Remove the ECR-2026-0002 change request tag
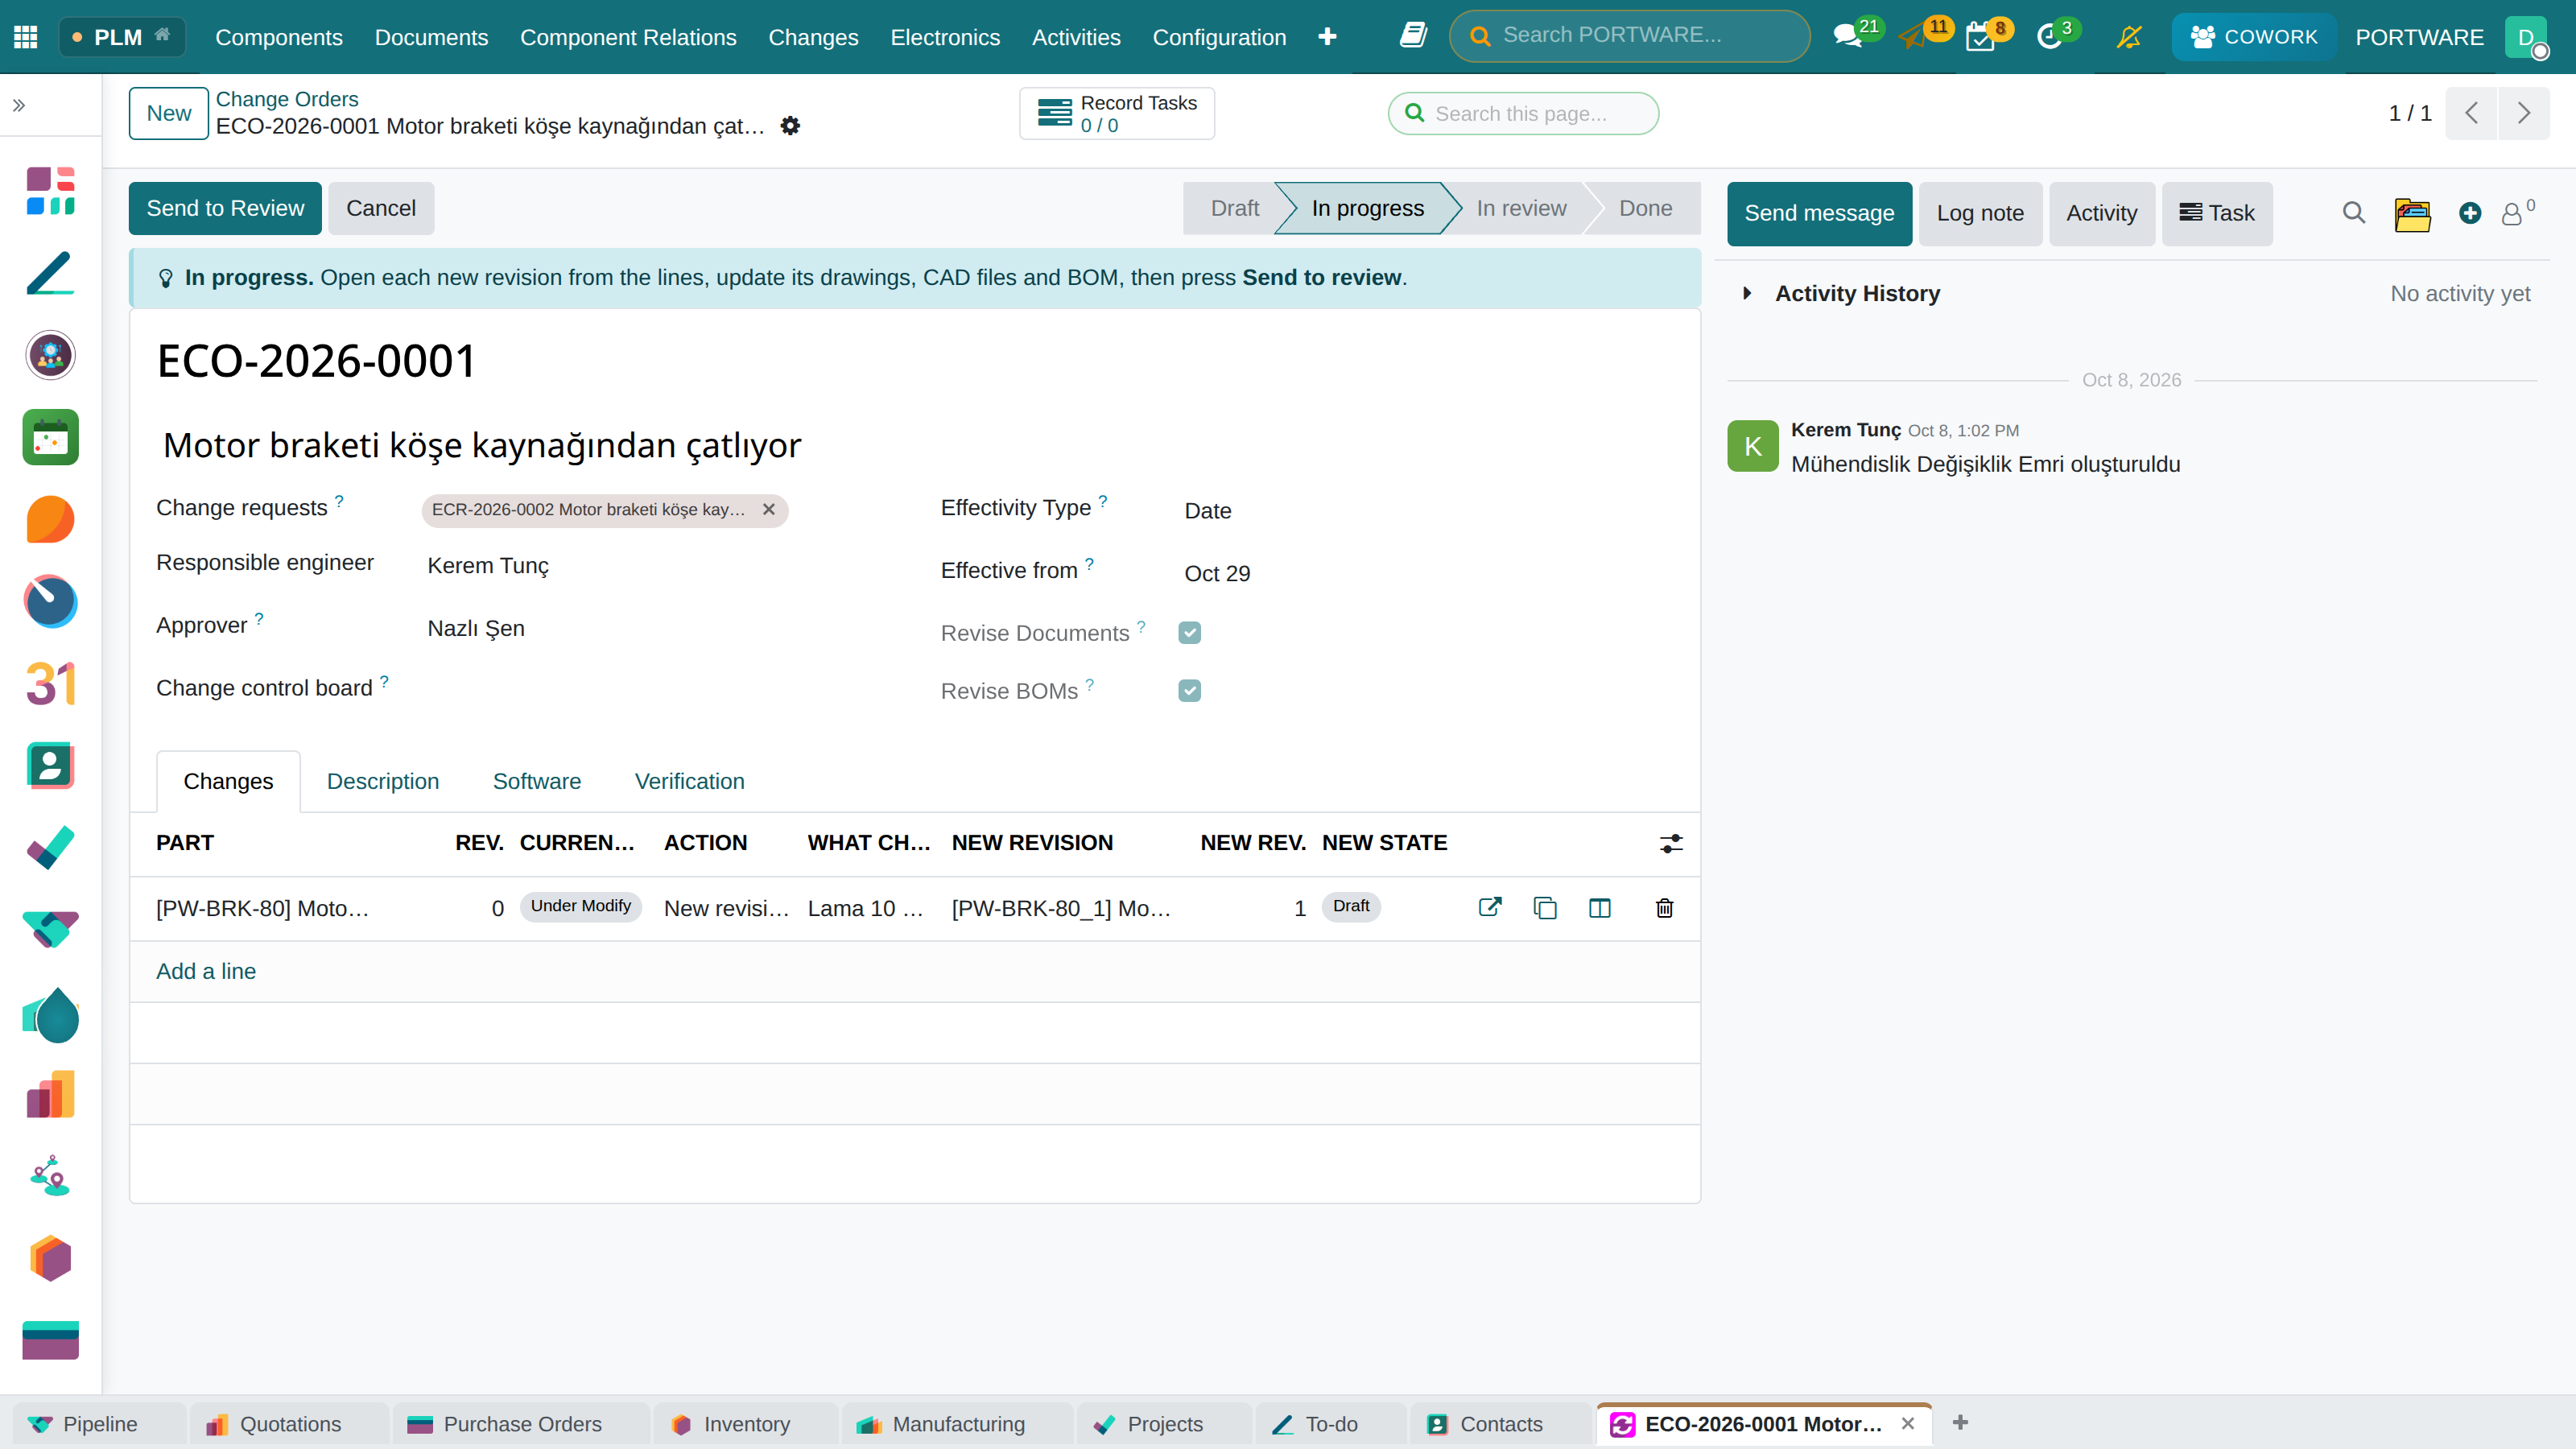 [769, 509]
